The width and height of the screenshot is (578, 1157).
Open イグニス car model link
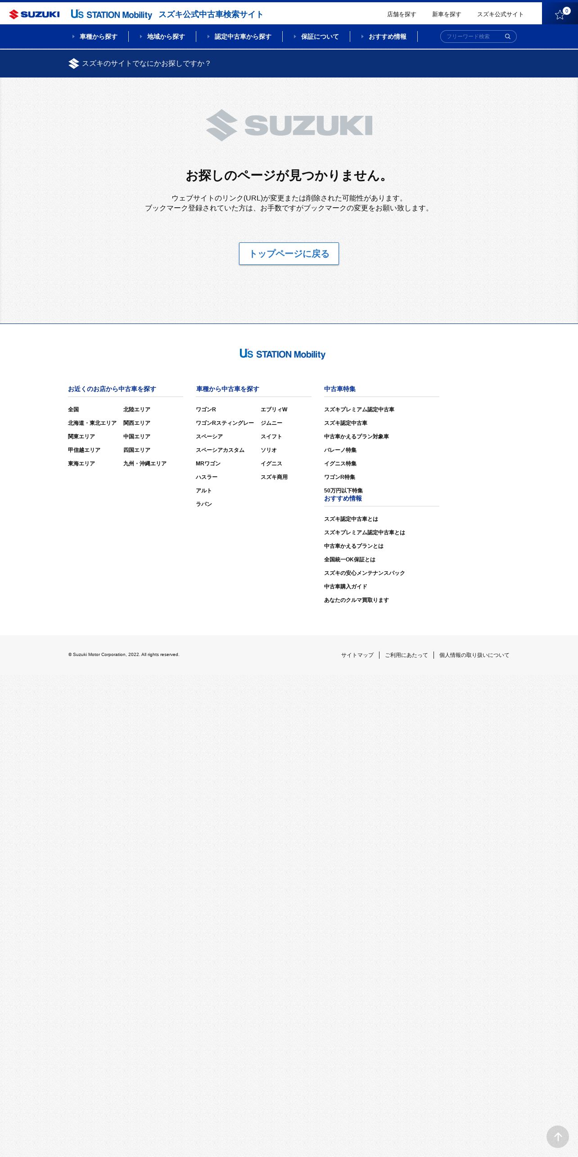click(271, 464)
